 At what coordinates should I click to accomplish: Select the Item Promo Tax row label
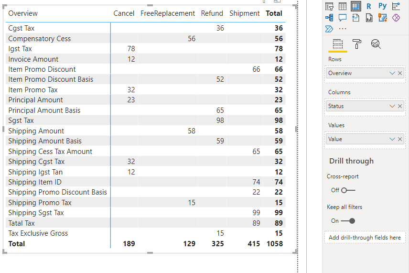pos(33,90)
